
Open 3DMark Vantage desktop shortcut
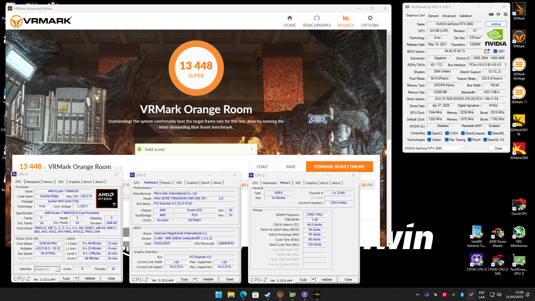point(519,69)
